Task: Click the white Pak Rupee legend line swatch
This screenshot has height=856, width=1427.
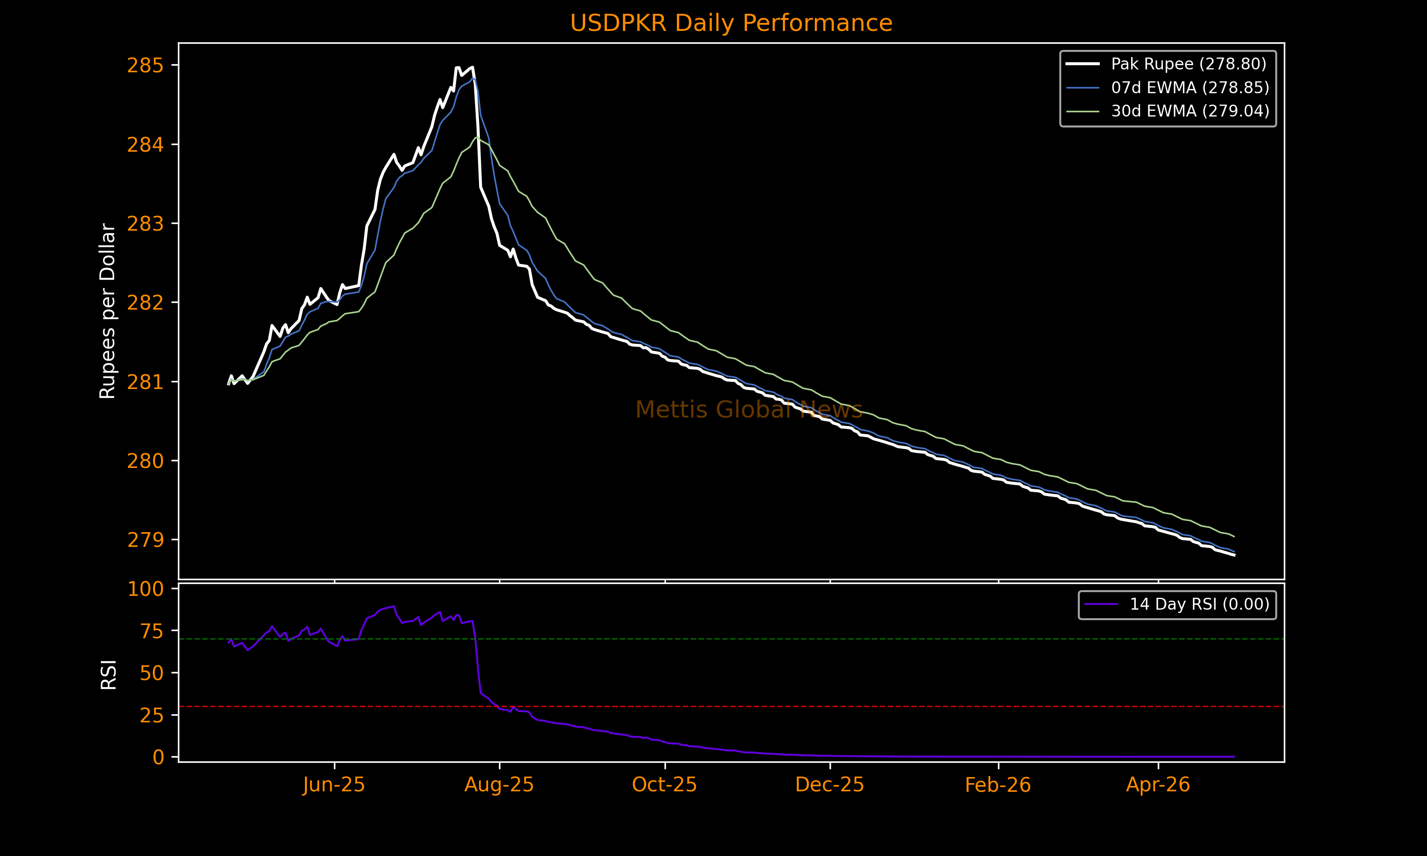Action: [1082, 64]
